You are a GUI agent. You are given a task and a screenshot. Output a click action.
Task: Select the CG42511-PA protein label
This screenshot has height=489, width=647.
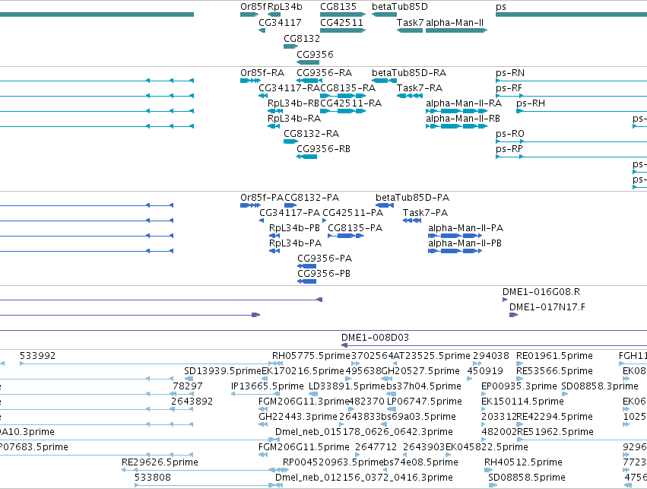click(x=352, y=212)
